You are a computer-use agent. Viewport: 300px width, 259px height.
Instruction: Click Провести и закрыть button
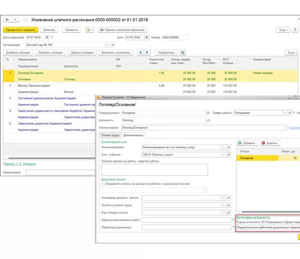pyautogui.click(x=21, y=30)
